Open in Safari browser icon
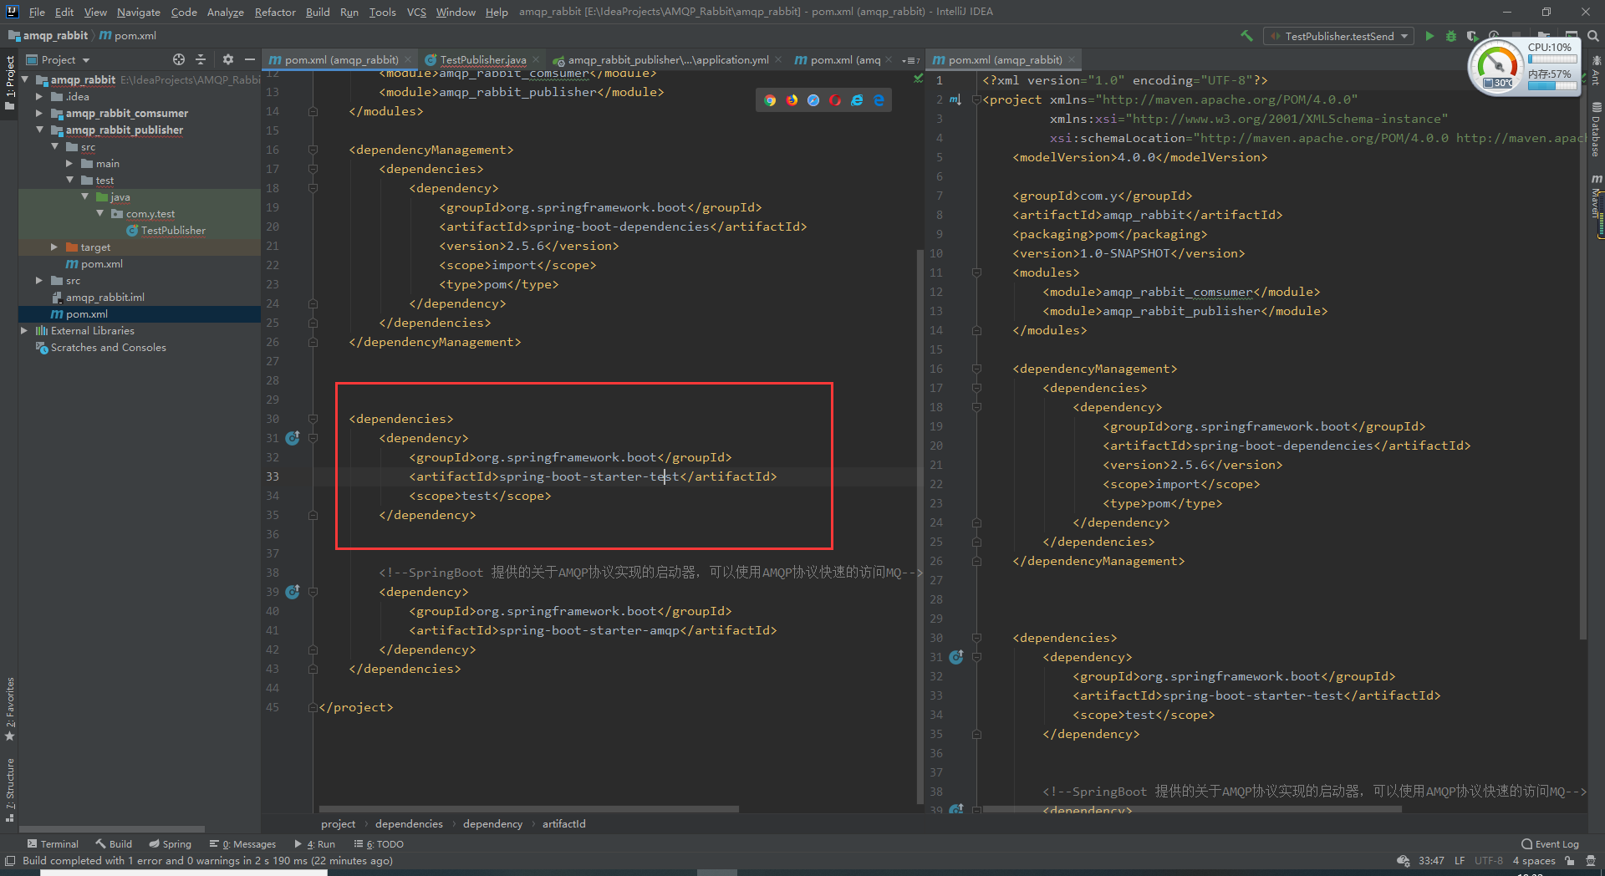This screenshot has height=876, width=1605. point(813,100)
